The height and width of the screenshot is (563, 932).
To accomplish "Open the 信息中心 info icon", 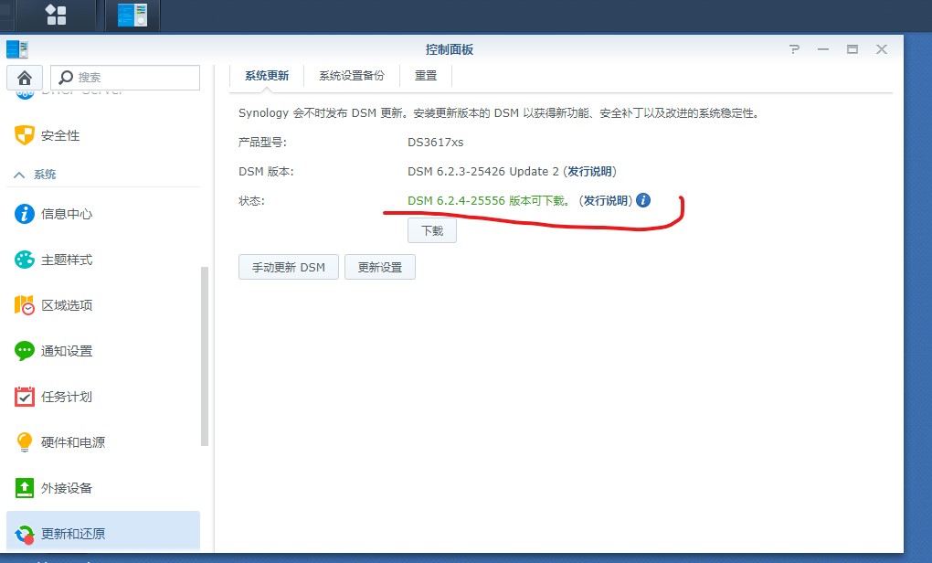I will (25, 214).
